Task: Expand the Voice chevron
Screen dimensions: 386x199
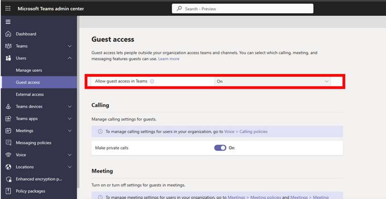Action: coord(70,155)
